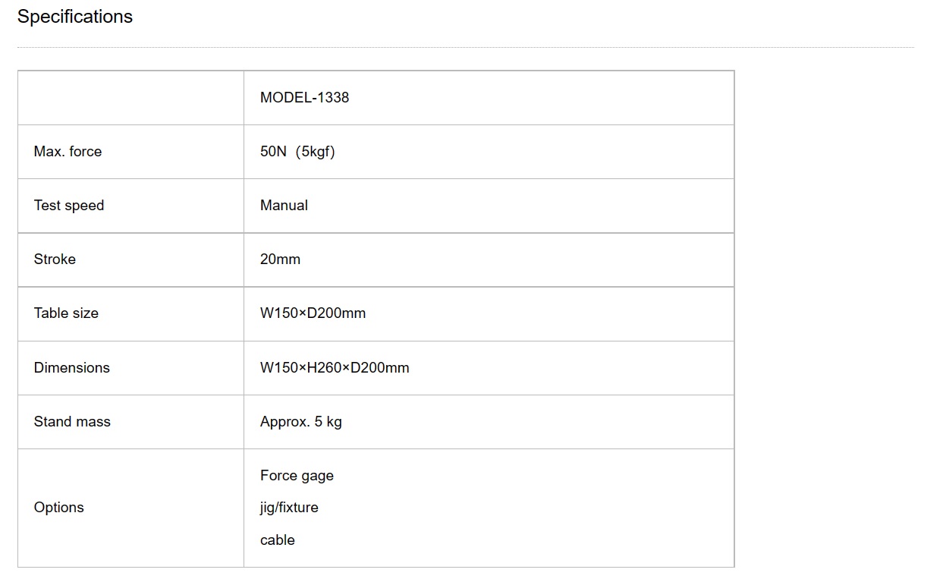Click the Stand mass label
Viewport: 943px width, 579px height.
[x=72, y=421]
